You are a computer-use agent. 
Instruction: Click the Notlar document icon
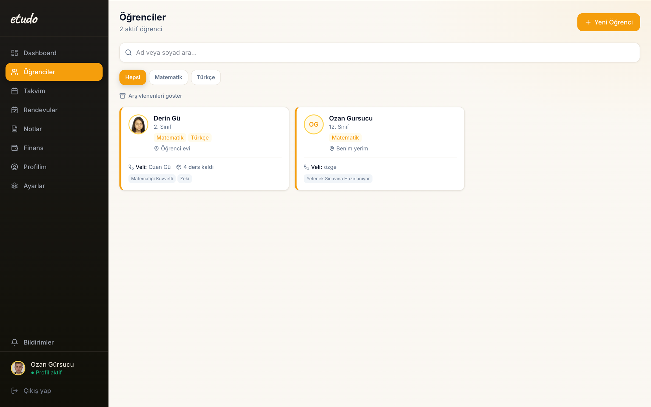point(14,129)
